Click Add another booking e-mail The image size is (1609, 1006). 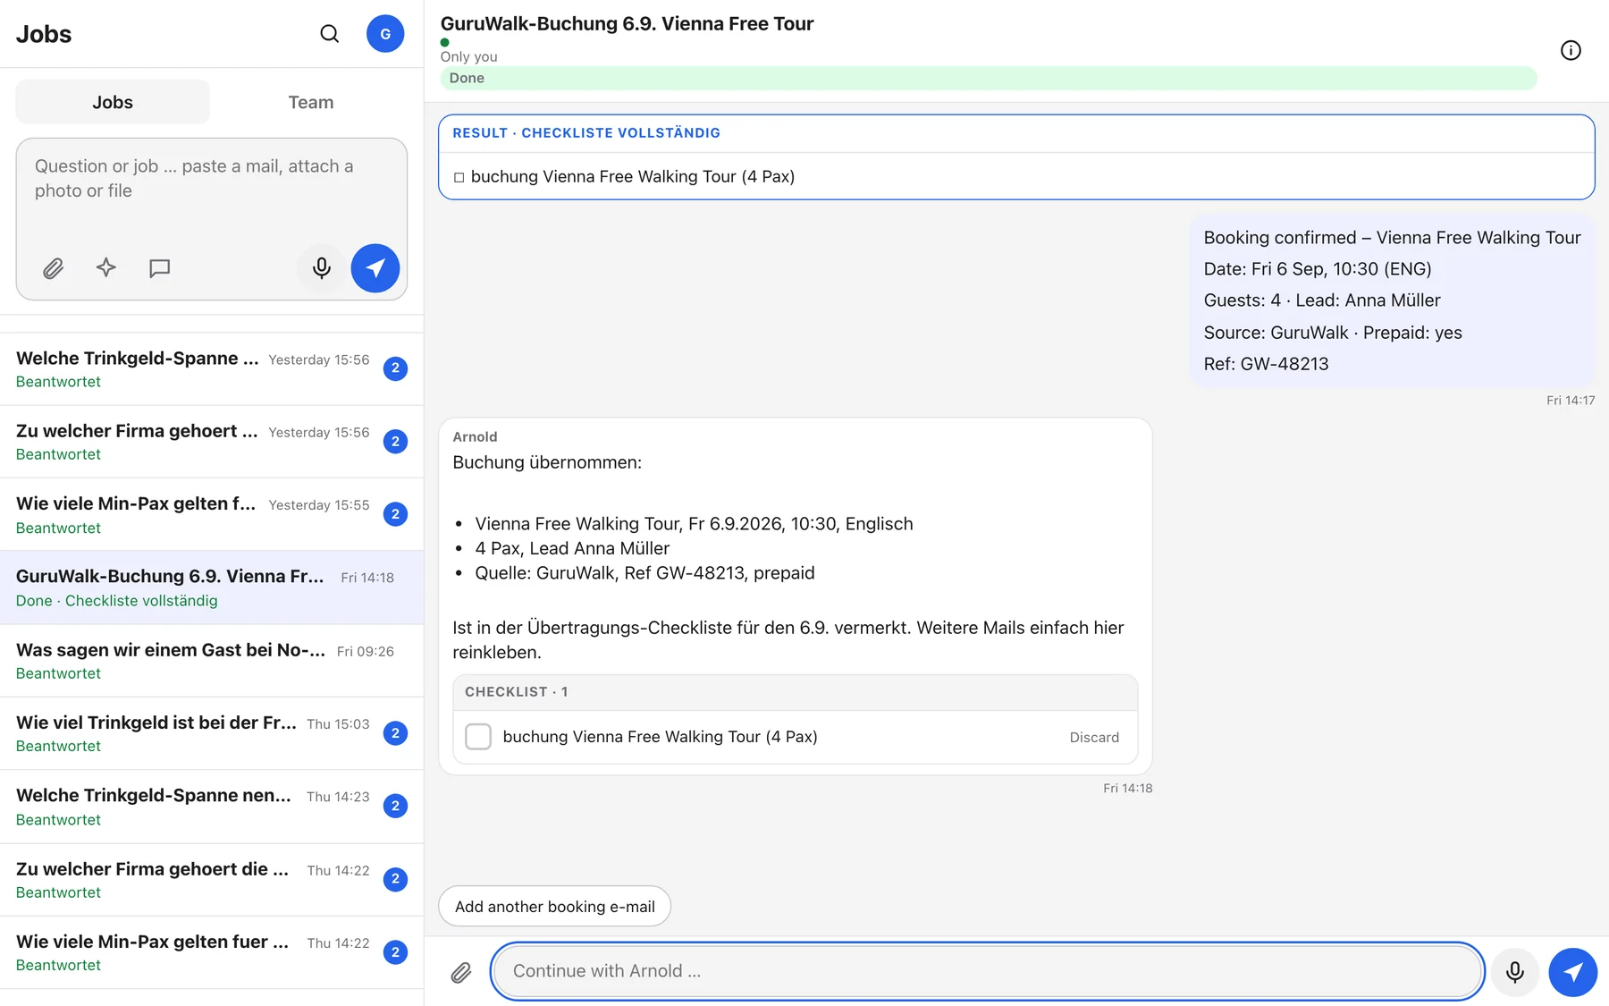click(x=555, y=906)
